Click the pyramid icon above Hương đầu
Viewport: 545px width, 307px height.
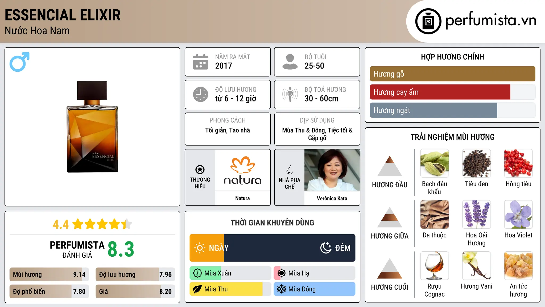click(x=390, y=166)
